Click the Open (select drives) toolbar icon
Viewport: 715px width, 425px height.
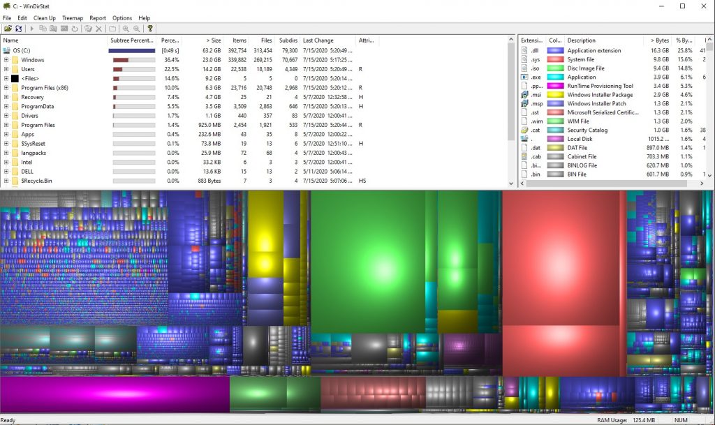(x=8, y=29)
